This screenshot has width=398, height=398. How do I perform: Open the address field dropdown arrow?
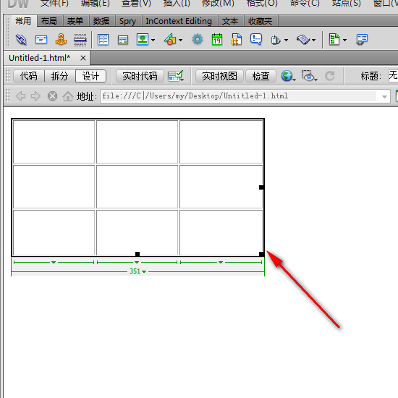tap(384, 96)
